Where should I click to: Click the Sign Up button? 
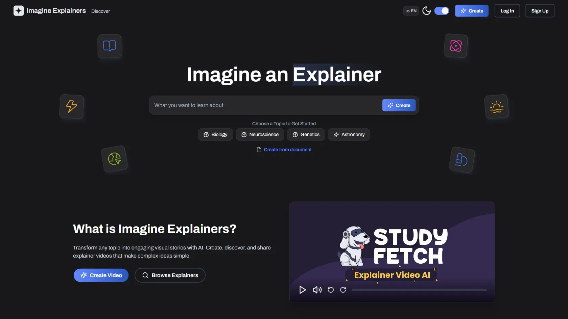click(x=540, y=11)
